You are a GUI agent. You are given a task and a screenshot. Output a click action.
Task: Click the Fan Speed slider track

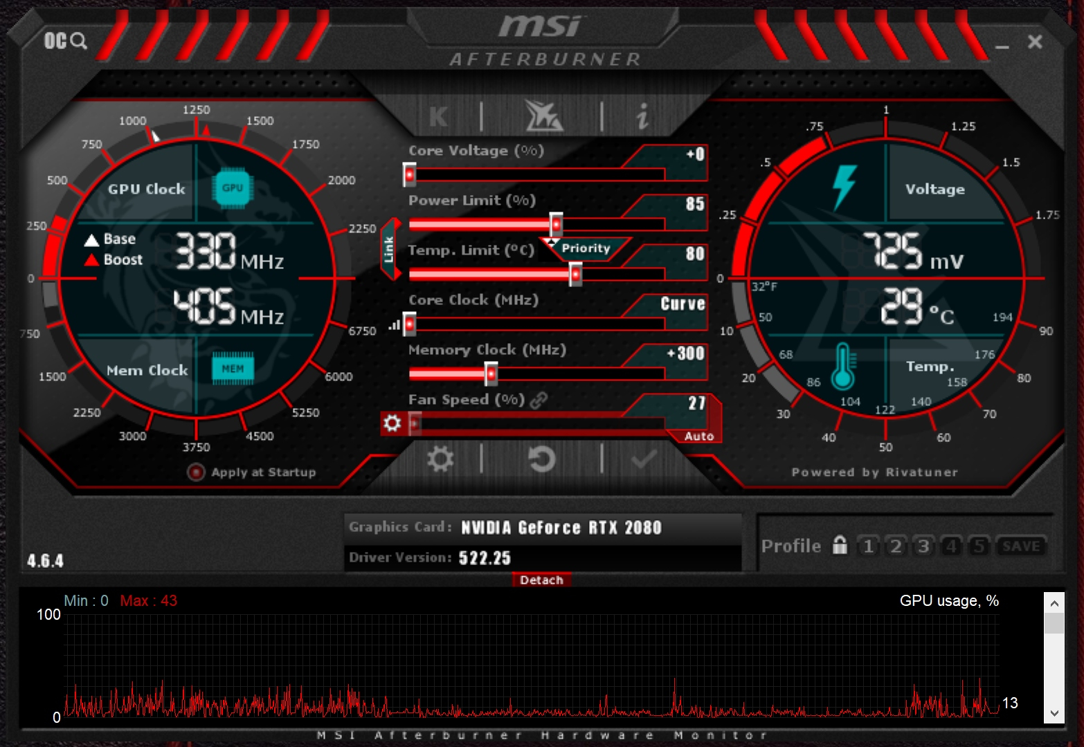(536, 423)
